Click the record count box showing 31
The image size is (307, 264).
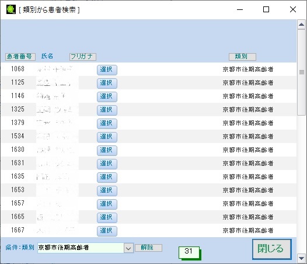pos(189,252)
